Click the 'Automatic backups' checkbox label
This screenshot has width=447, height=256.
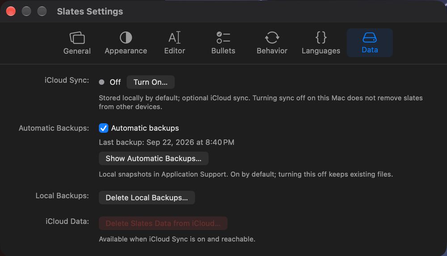pyautogui.click(x=145, y=128)
